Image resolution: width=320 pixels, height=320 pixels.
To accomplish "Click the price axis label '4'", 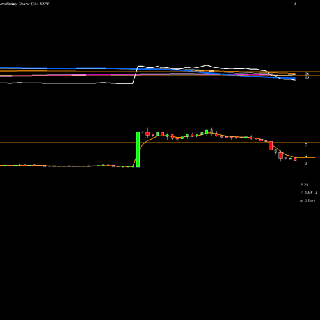I will click(306, 156).
